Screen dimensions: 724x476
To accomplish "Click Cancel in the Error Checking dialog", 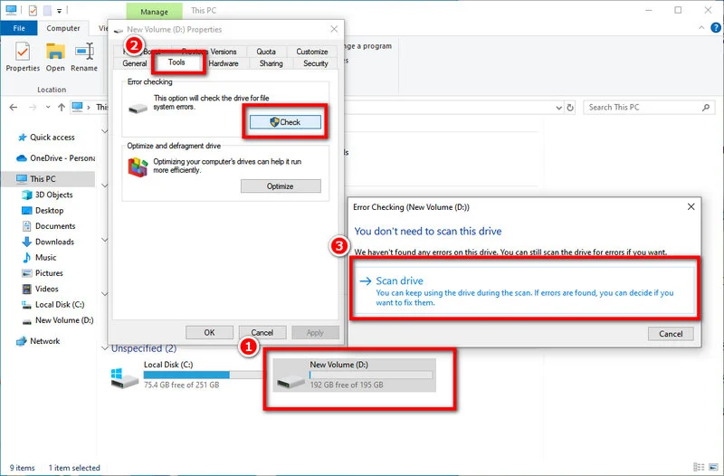I will [x=671, y=334].
